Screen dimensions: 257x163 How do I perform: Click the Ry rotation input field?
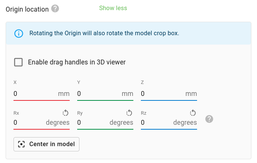(x=92, y=123)
